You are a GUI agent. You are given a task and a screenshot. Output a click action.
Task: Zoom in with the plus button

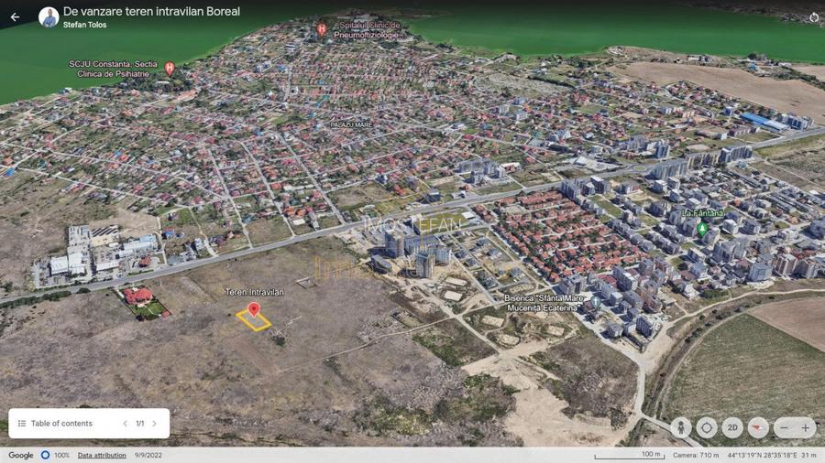[807, 427]
